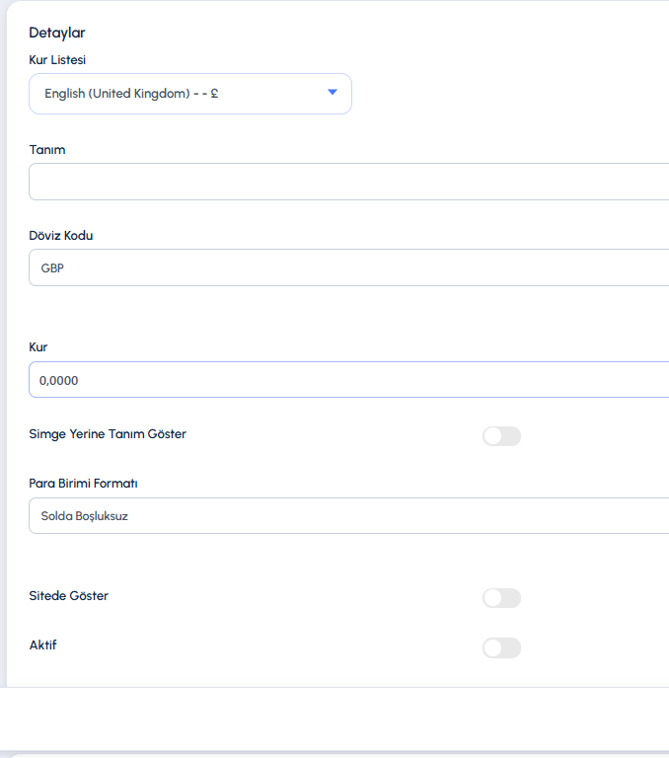
Task: Click the blue arrow in Kur Listesi
Action: pyautogui.click(x=333, y=92)
